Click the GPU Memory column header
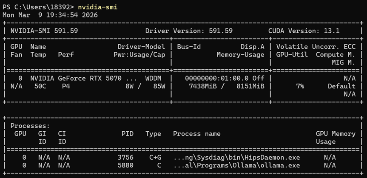This screenshot has width=367, height=178. point(336,134)
